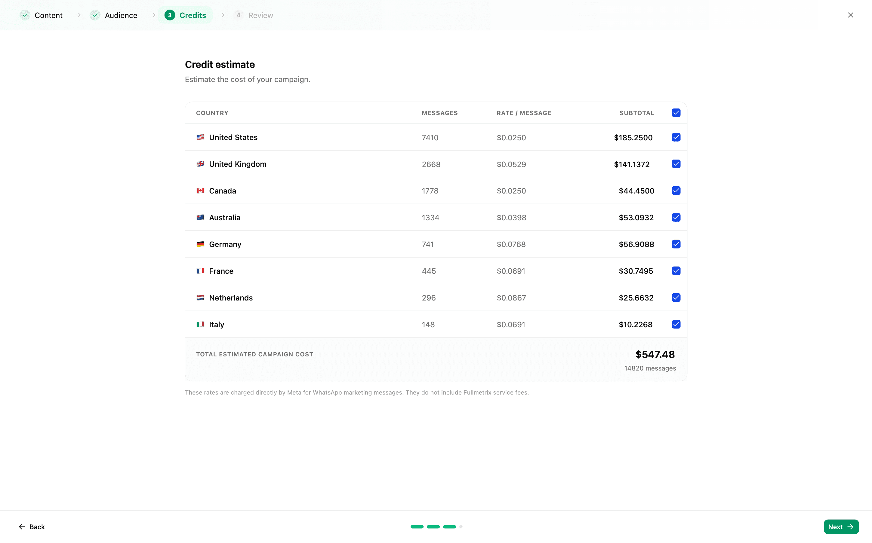The width and height of the screenshot is (872, 543).
Task: Click the third progress indicator segment
Action: (x=449, y=527)
